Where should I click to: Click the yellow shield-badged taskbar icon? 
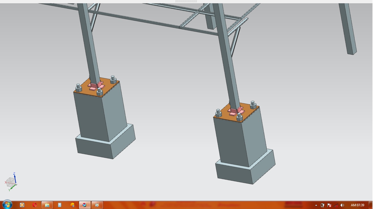(72, 205)
